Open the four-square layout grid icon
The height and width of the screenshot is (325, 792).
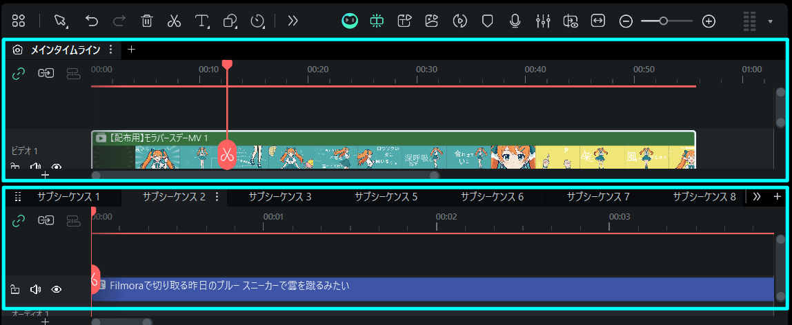(x=19, y=21)
